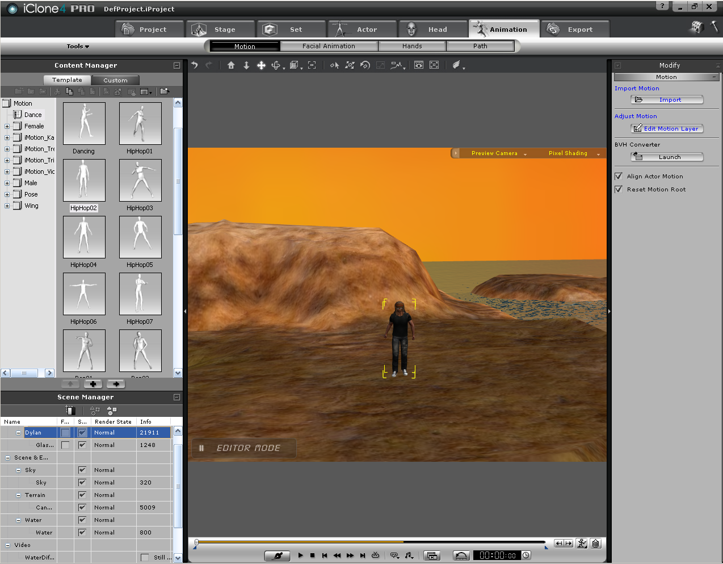The height and width of the screenshot is (564, 723).
Task: Click the Edit Motion Layer button
Action: (667, 128)
